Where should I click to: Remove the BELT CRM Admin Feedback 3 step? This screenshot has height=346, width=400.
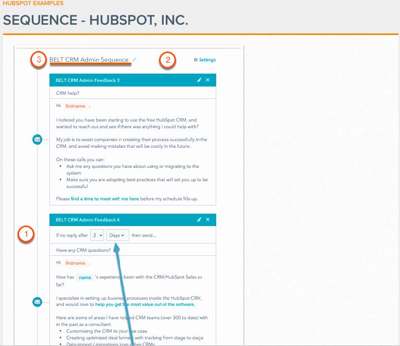[208, 80]
